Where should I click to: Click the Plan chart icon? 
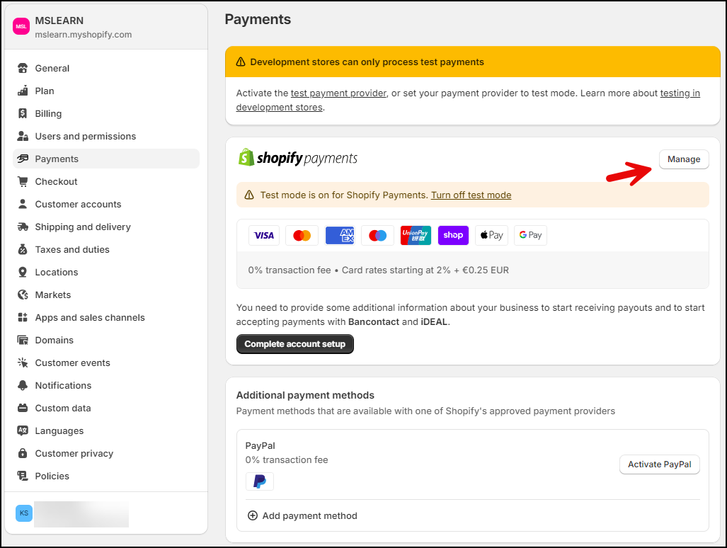(x=22, y=91)
